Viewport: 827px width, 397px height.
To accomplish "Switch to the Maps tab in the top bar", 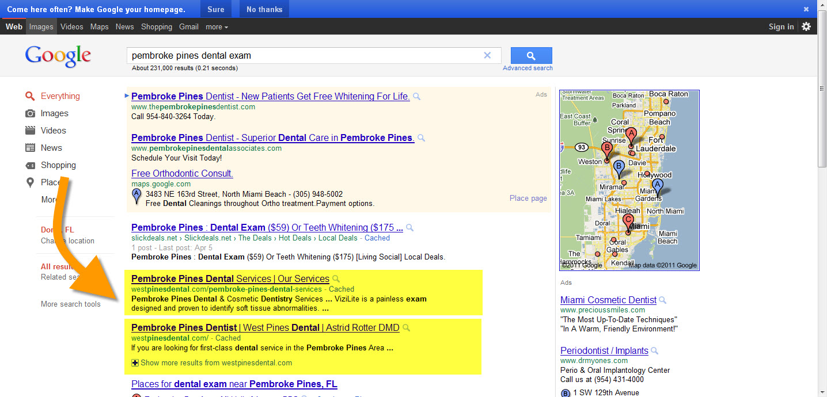I will tap(99, 27).
